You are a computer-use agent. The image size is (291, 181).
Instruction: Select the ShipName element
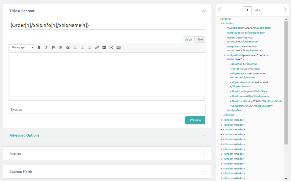[248, 75]
